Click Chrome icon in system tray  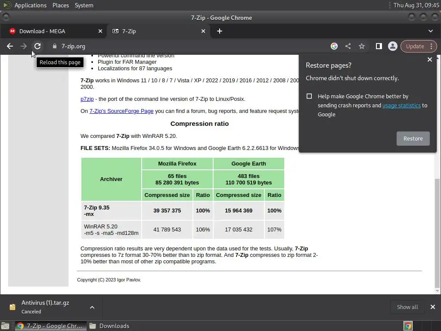408,326
